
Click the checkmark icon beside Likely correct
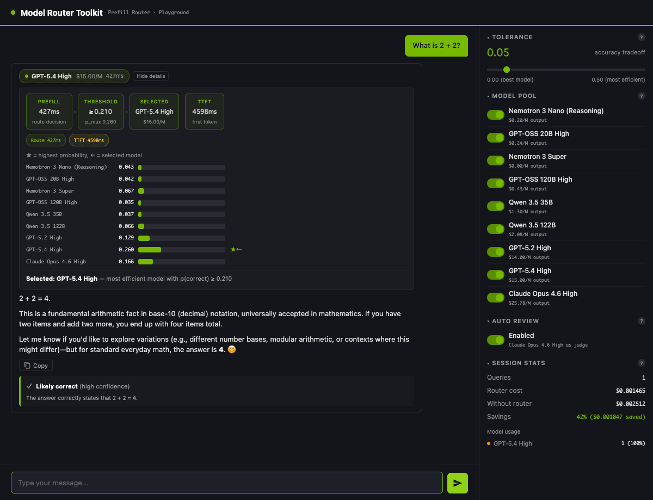point(29,386)
